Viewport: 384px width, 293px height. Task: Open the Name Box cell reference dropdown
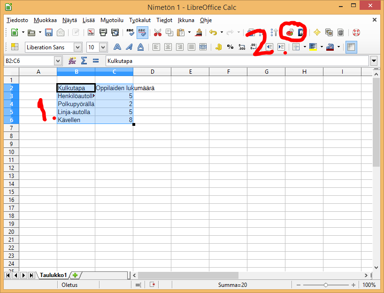pyautogui.click(x=58, y=61)
